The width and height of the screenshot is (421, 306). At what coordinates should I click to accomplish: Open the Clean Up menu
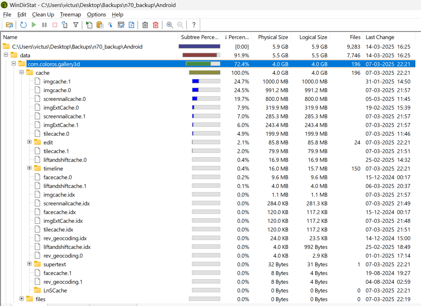click(x=43, y=15)
